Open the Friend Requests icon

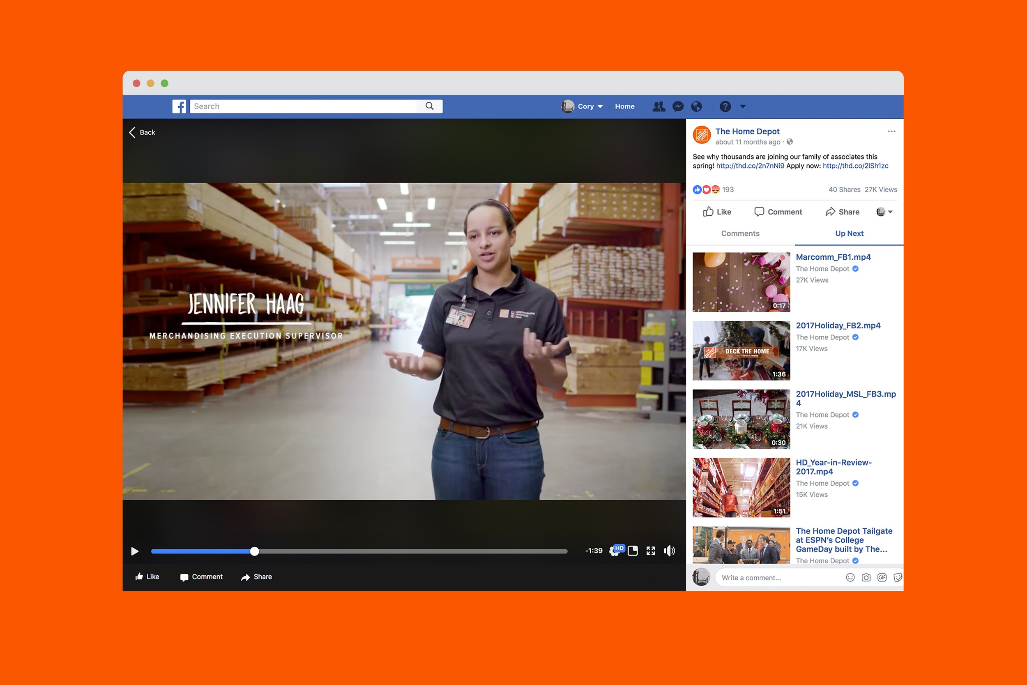[x=659, y=106]
